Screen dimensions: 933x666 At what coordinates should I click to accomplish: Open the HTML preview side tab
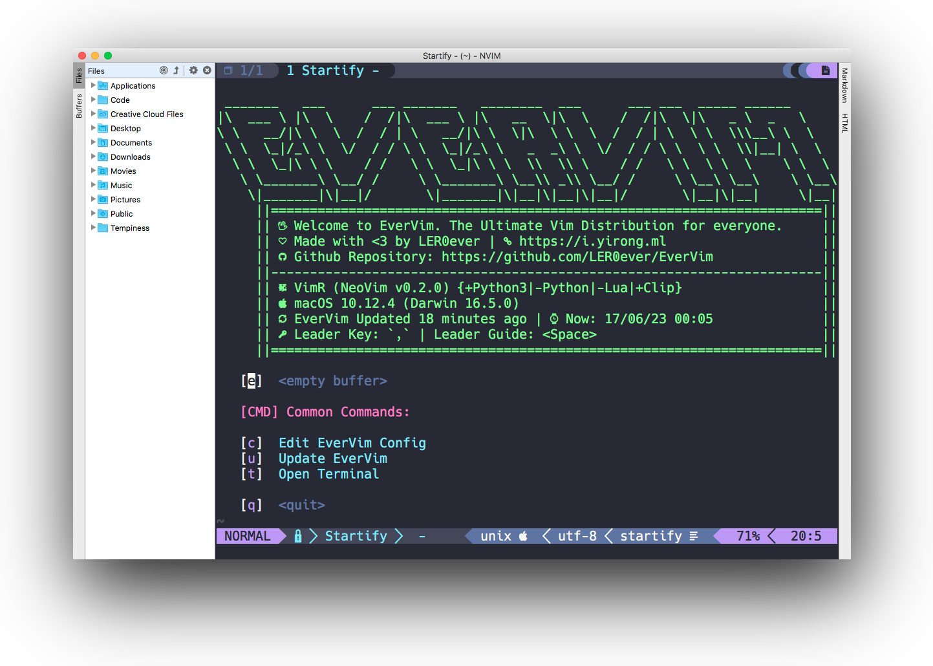(x=844, y=123)
